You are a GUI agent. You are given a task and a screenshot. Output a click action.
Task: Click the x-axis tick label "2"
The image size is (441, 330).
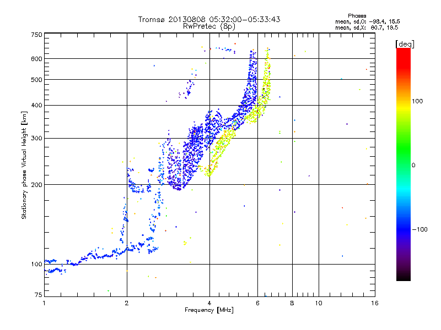(x=127, y=303)
